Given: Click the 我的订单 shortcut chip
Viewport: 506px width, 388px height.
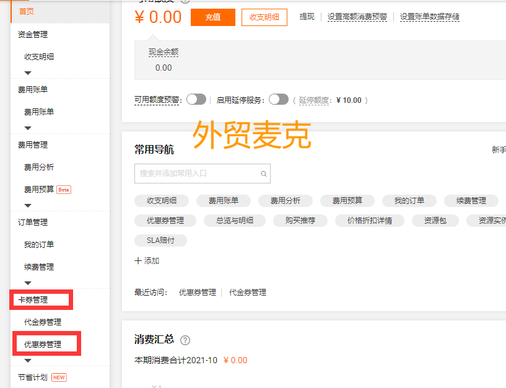Looking at the screenshot, I should coord(409,201).
